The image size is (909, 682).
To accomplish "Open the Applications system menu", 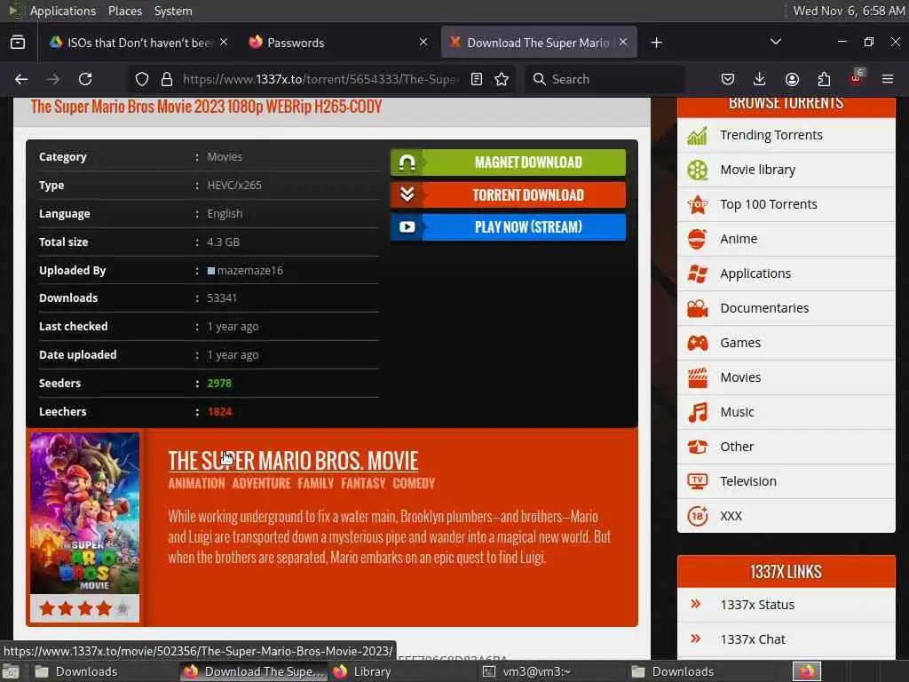I will coord(63,11).
